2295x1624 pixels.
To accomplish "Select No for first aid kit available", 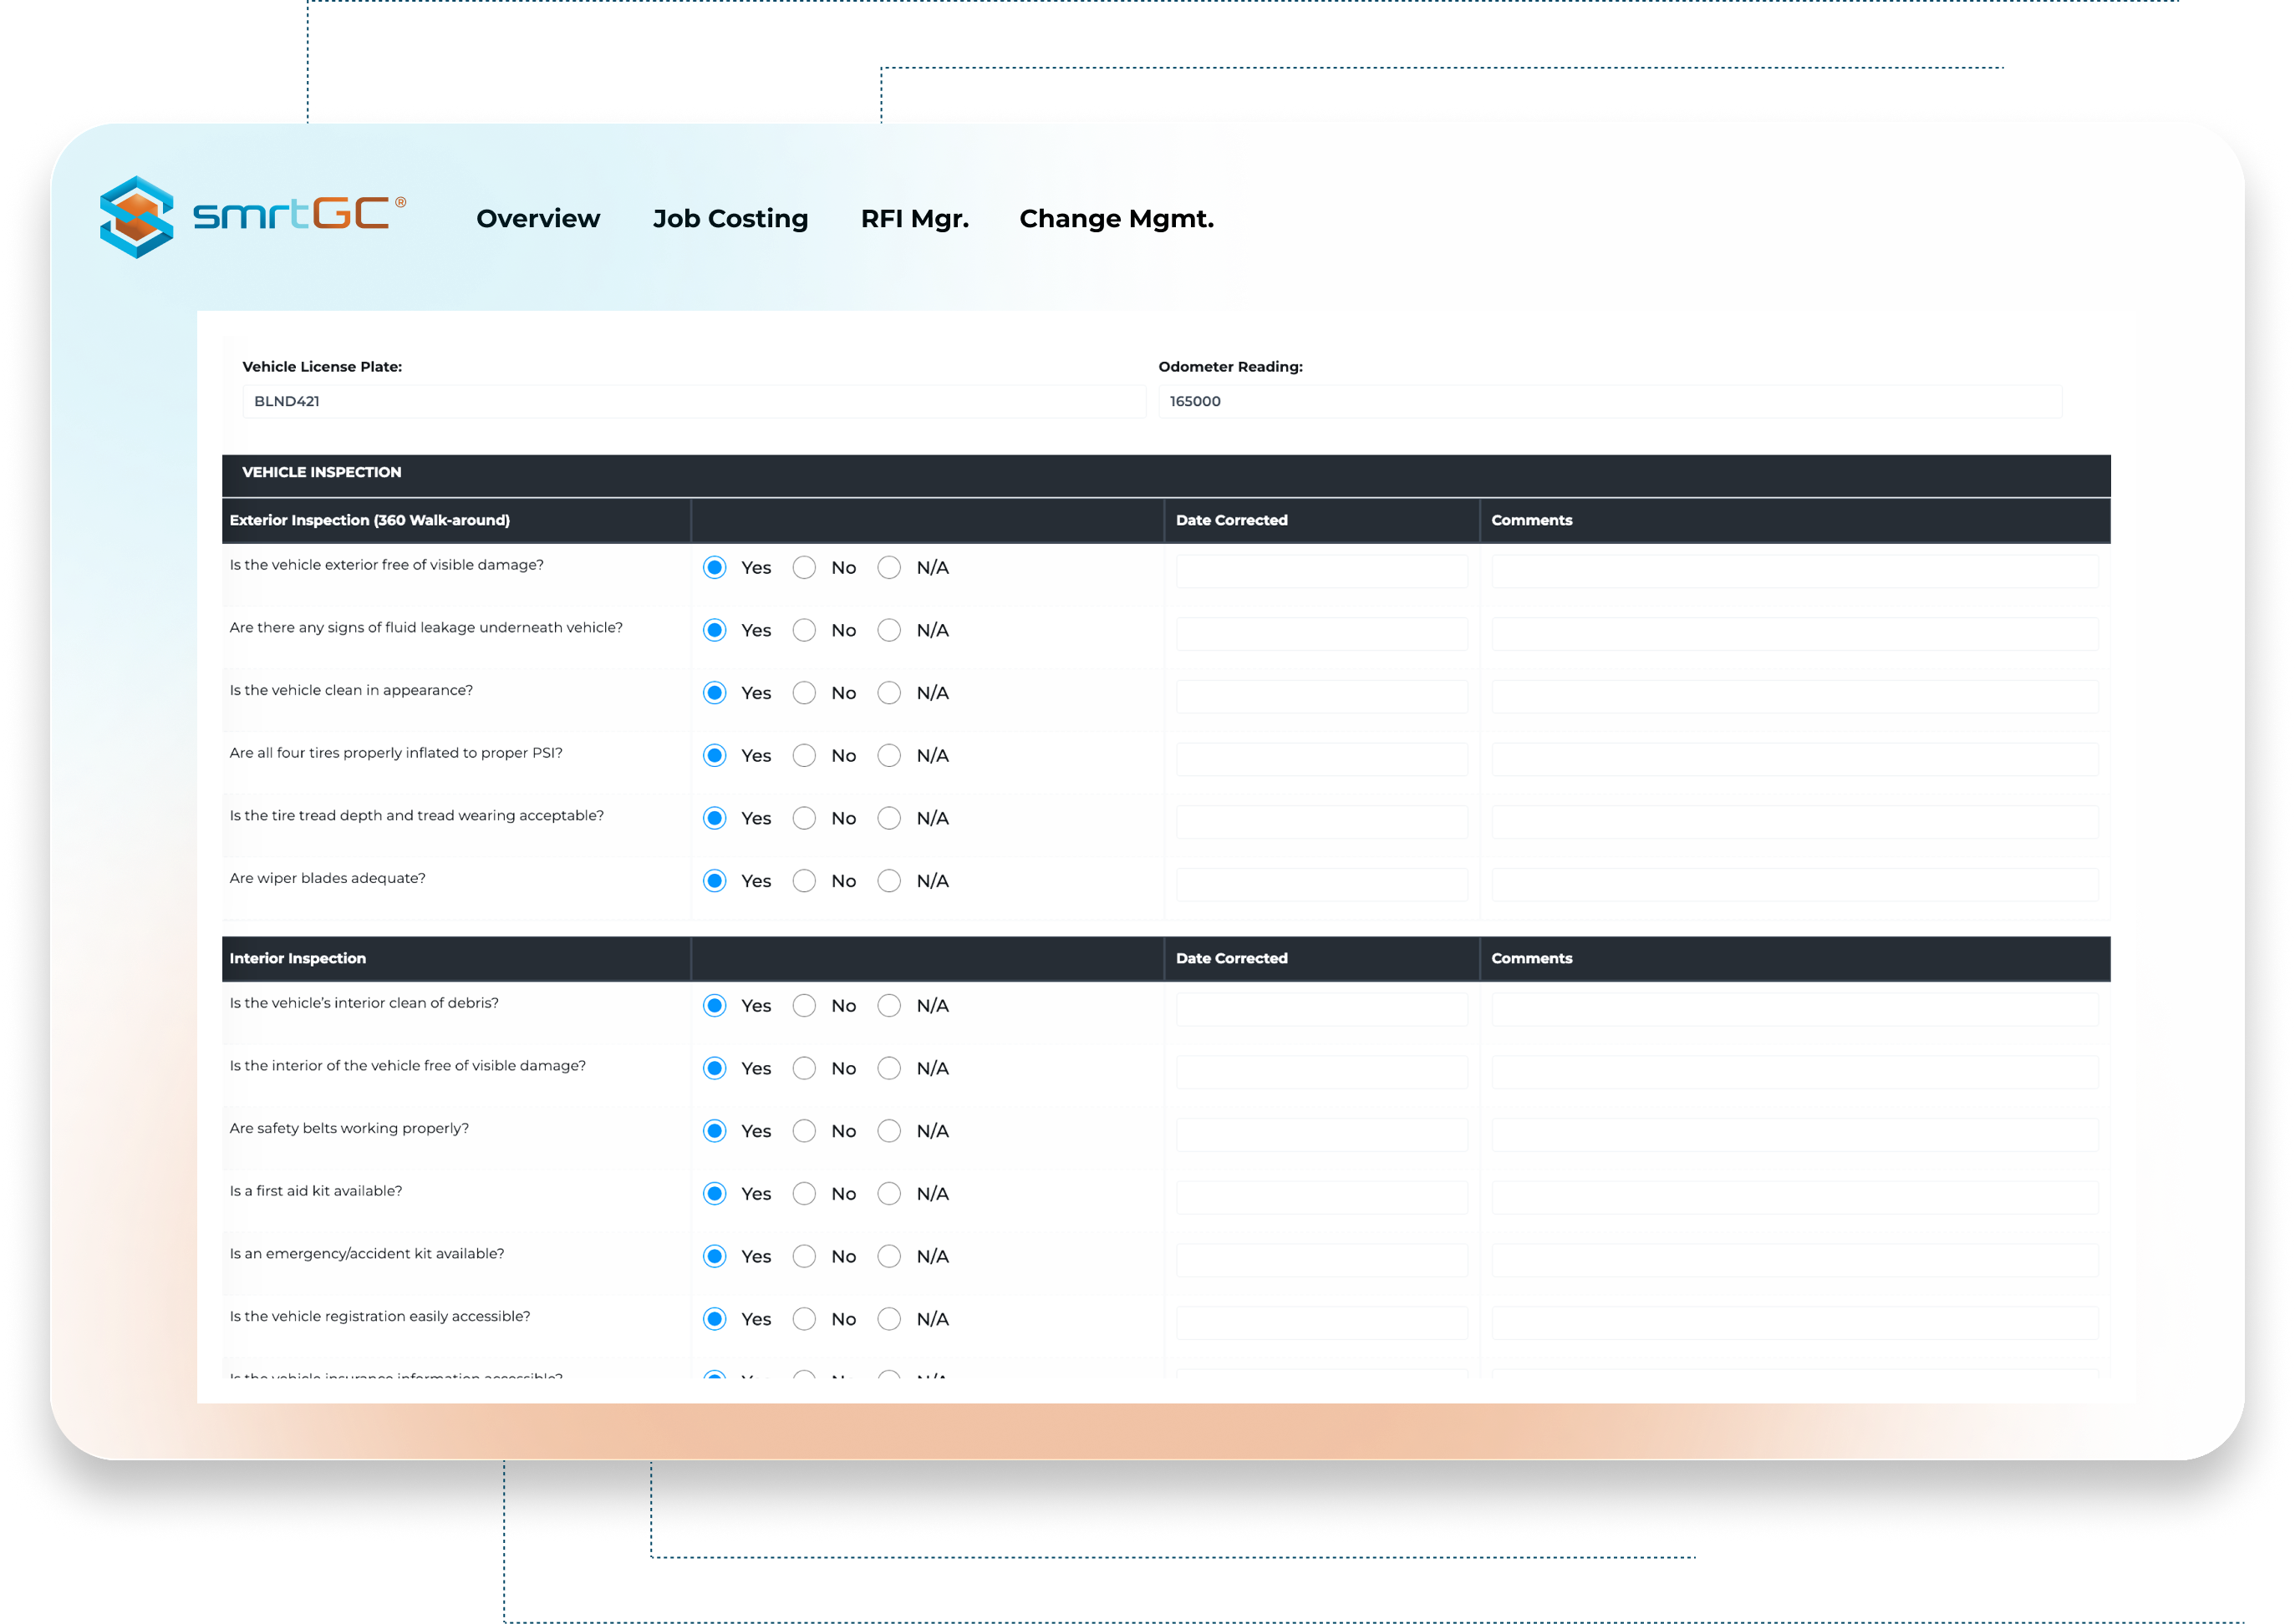I will pos(803,1194).
